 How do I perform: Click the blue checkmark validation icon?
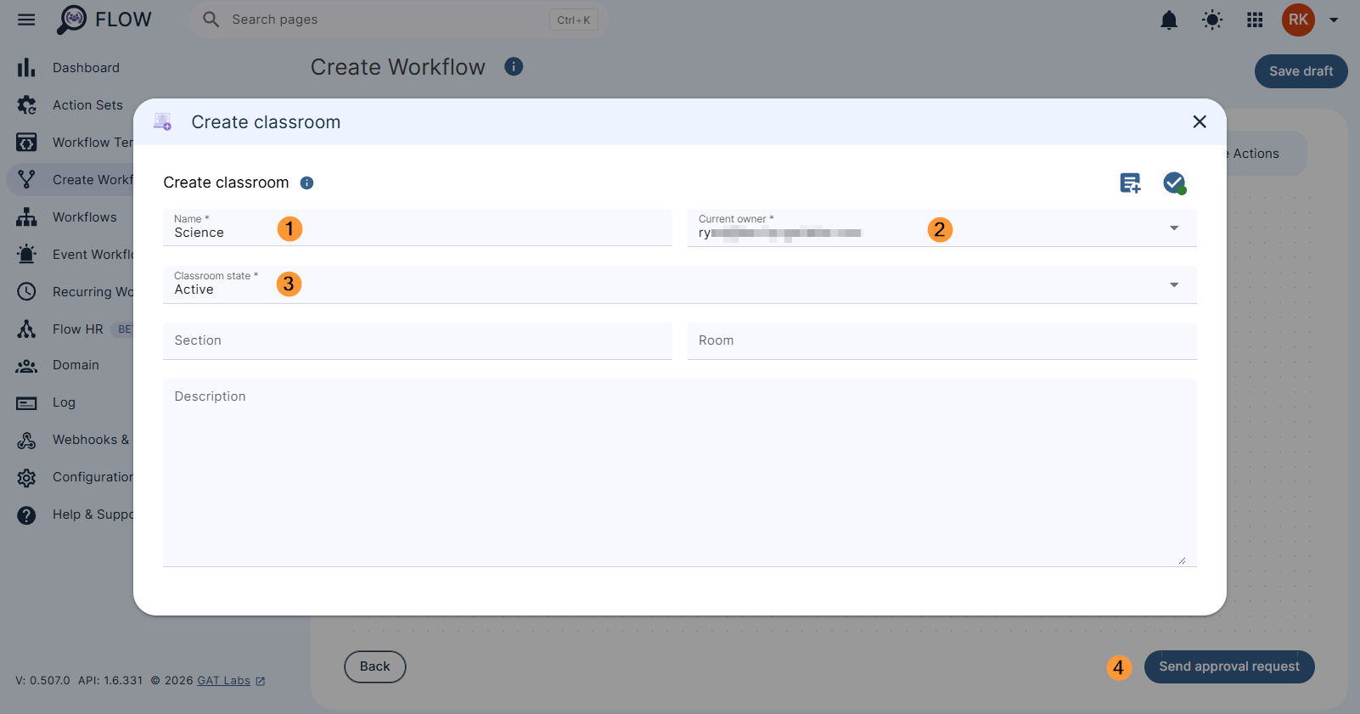tap(1175, 183)
